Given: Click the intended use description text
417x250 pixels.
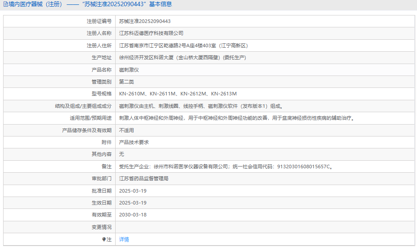Looking at the screenshot, I should (x=237, y=118).
